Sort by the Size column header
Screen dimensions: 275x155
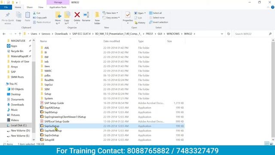coord(169,41)
